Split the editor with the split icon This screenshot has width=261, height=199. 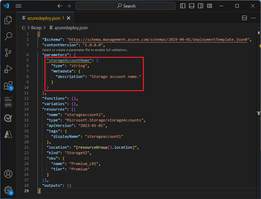pos(244,18)
